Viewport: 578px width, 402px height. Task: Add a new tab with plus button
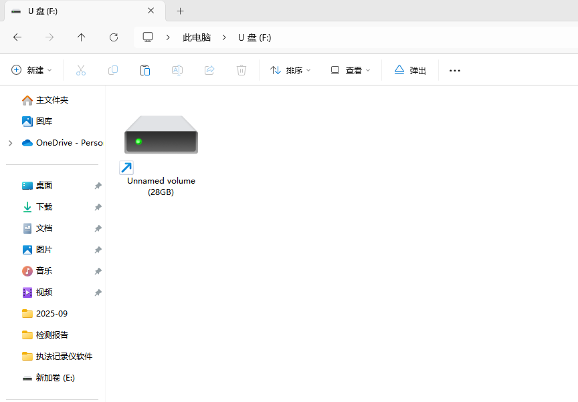point(180,11)
